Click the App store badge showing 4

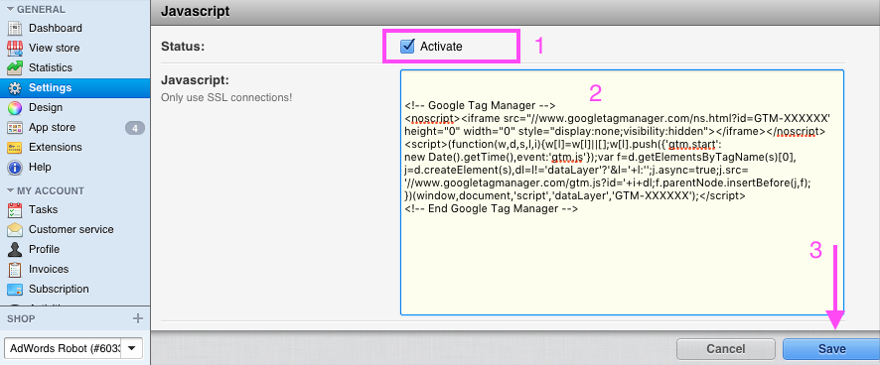tap(135, 128)
